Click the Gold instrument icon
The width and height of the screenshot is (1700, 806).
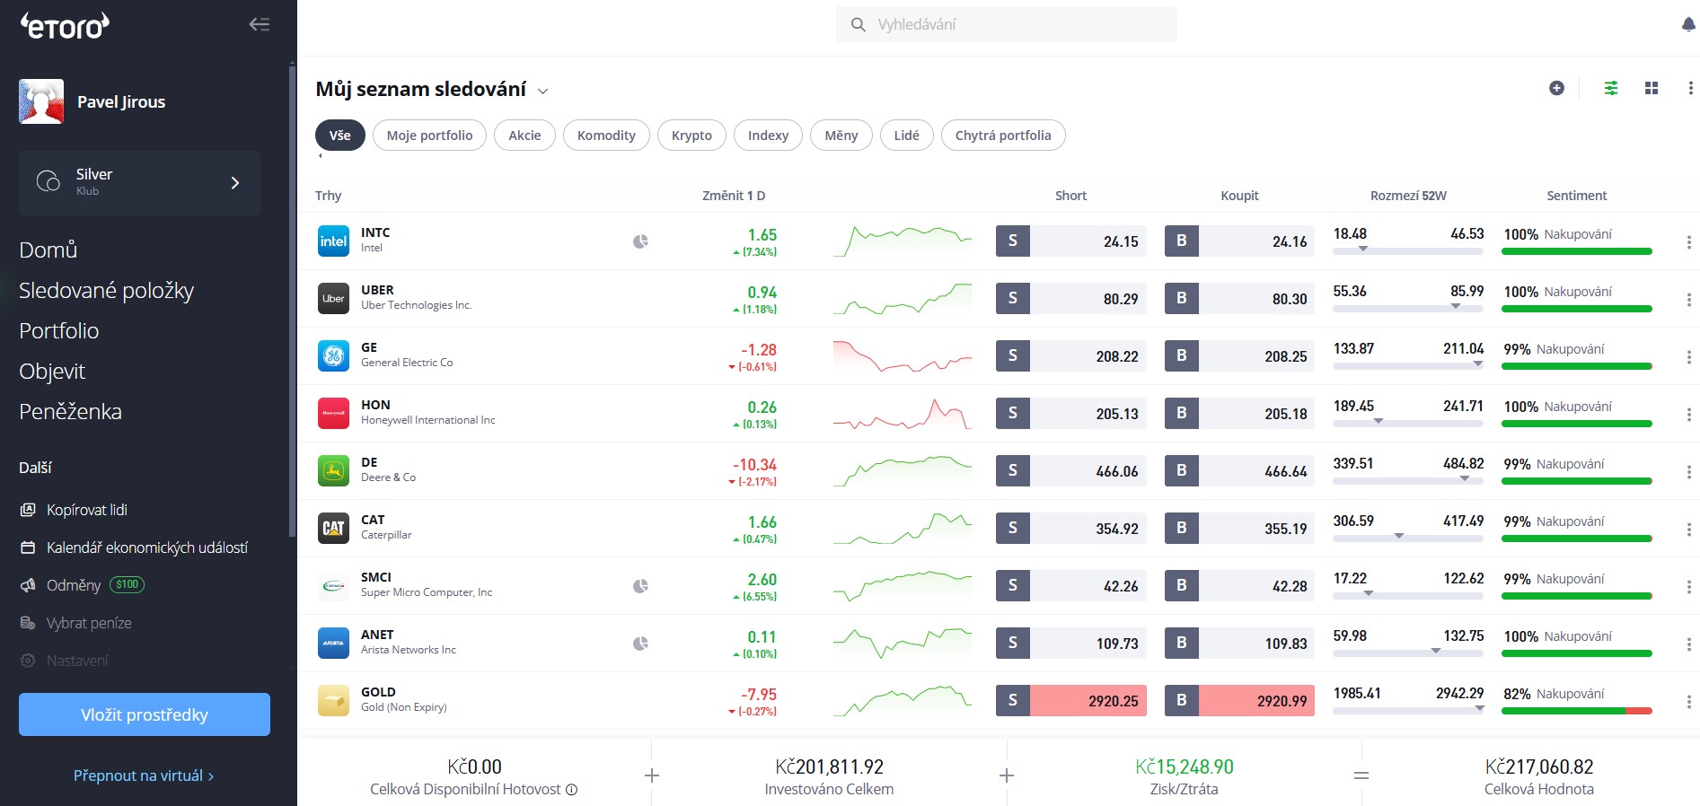(x=334, y=701)
